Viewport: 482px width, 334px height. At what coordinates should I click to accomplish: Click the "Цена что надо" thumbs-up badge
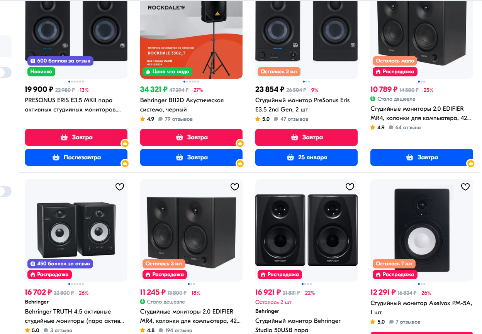pos(167,72)
